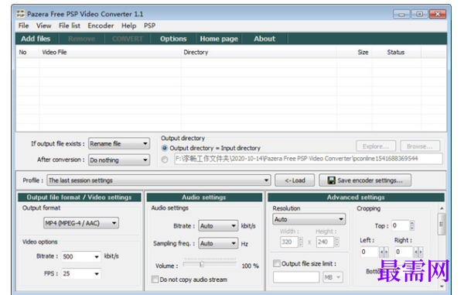Viewport: 464px width, 295px height.
Task: Click the Browse... button
Action: tap(420, 146)
